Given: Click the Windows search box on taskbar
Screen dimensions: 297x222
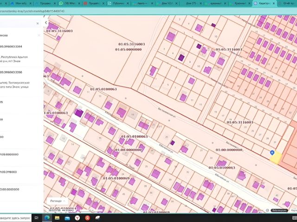Looking at the screenshot, I should pos(15,218).
